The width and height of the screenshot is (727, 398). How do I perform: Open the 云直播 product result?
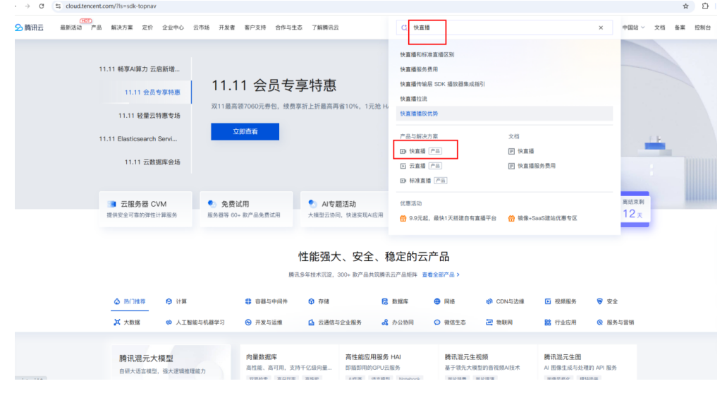tap(421, 166)
